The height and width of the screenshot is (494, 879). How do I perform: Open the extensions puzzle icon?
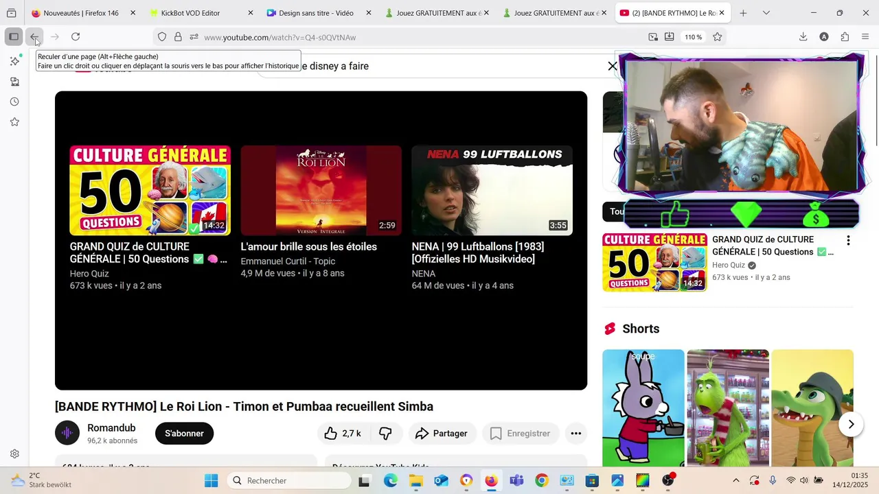click(845, 37)
